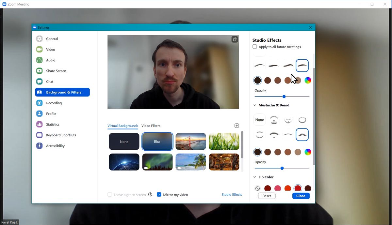
Task: Select the third angled eyebrow style
Action: point(288,66)
